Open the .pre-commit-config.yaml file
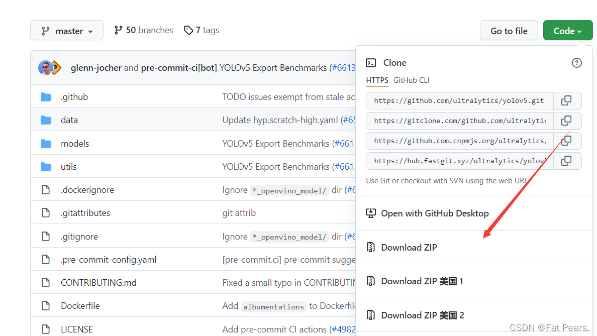Screen dimensions: 597x336 pos(109,260)
